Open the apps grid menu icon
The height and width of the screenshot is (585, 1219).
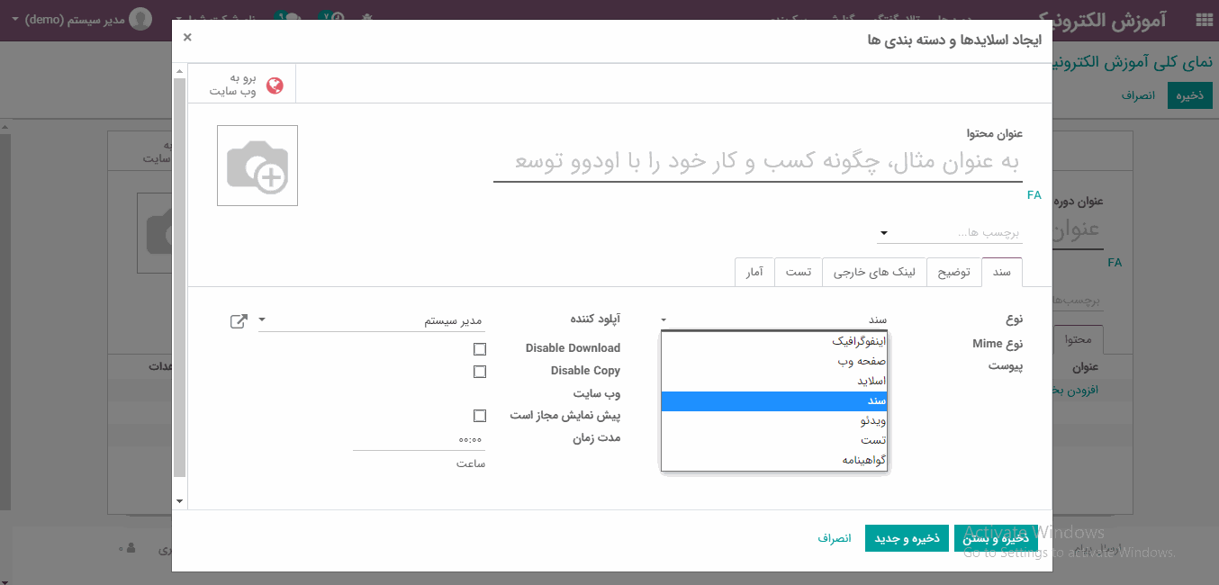[1203, 20]
